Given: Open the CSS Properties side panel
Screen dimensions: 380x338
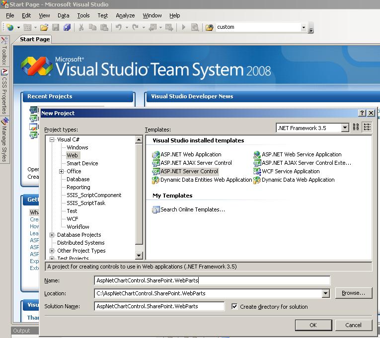Looking at the screenshot, I should coord(4,91).
